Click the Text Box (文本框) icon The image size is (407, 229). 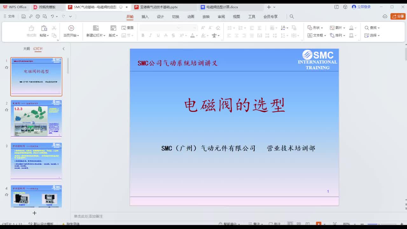[x=310, y=35]
